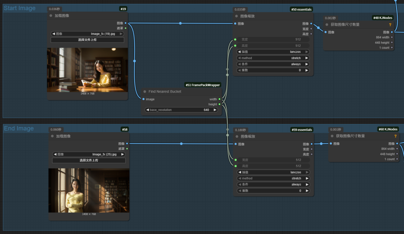The width and height of the screenshot is (404, 234).
Task: Click the 选择文件上传 button in node #58
Action: 89,160
